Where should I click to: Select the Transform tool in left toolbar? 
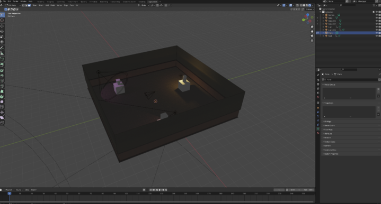2,42
